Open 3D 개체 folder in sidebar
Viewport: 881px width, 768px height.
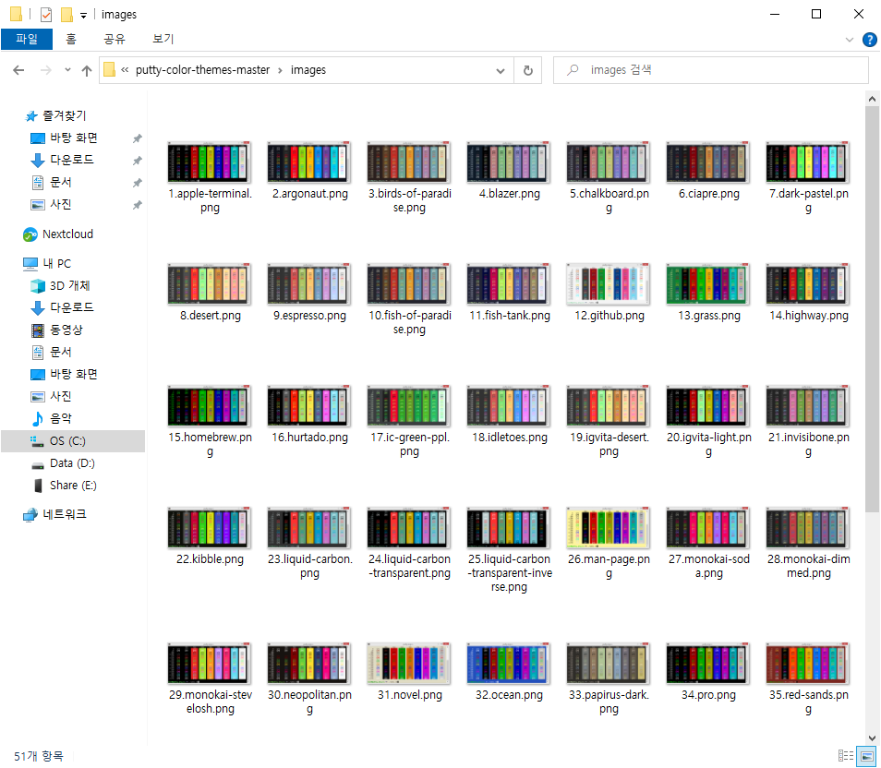point(69,286)
